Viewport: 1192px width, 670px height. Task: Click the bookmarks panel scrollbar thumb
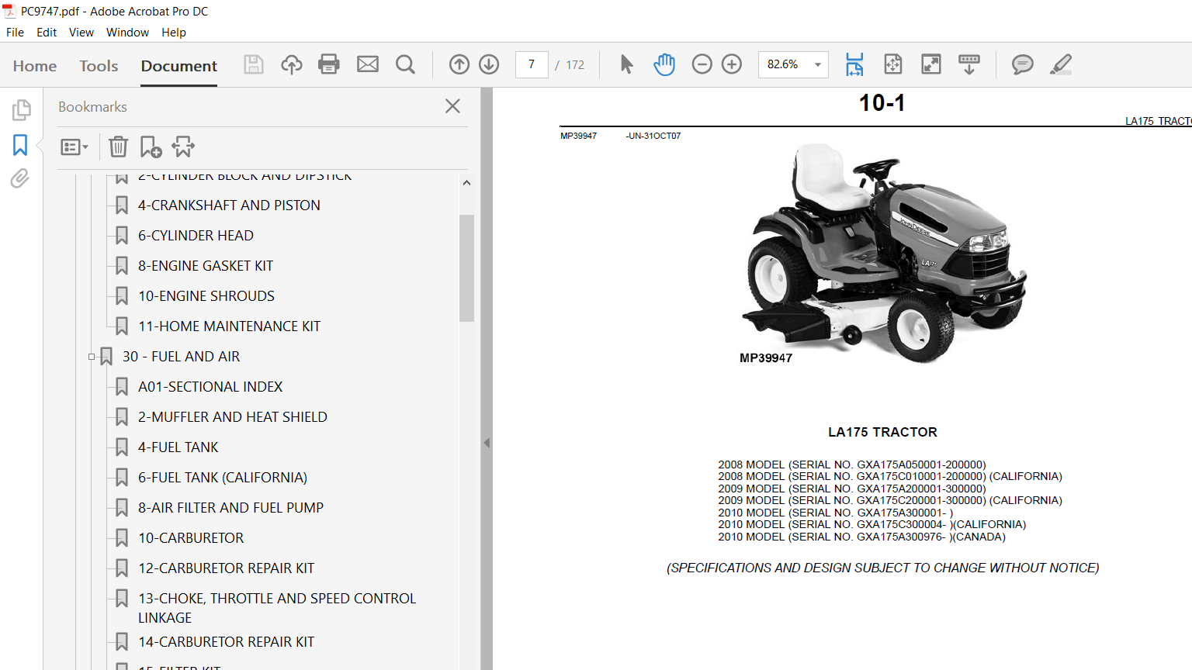[466, 268]
